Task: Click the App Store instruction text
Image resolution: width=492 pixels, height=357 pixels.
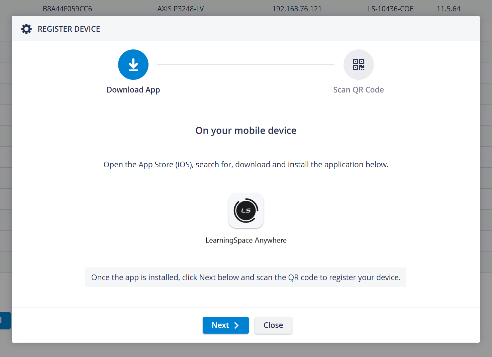Action: pos(246,165)
